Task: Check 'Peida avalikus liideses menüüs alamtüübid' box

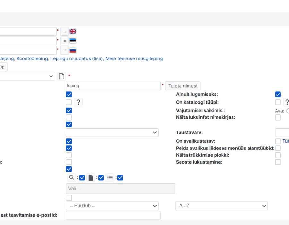Action: pyautogui.click(x=278, y=148)
